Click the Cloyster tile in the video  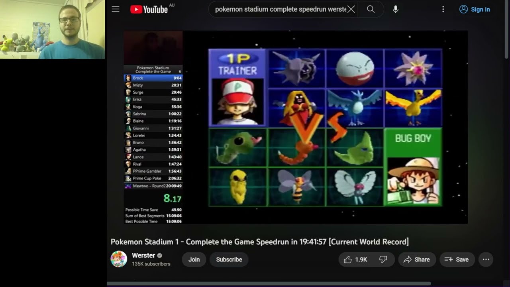[x=297, y=69]
